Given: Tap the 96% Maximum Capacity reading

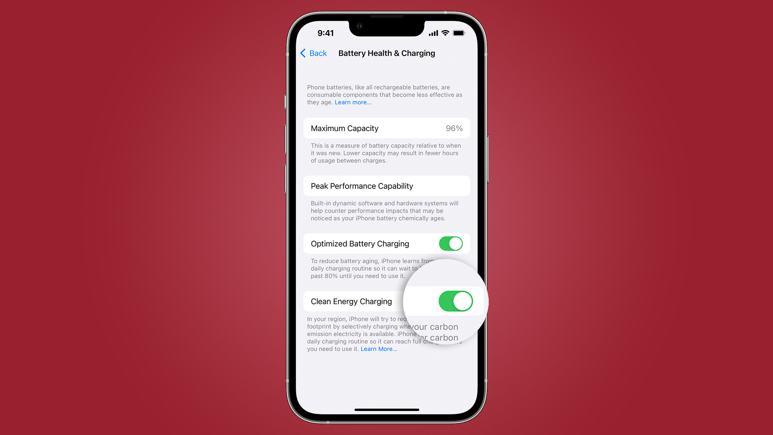Looking at the screenshot, I should pyautogui.click(x=454, y=128).
